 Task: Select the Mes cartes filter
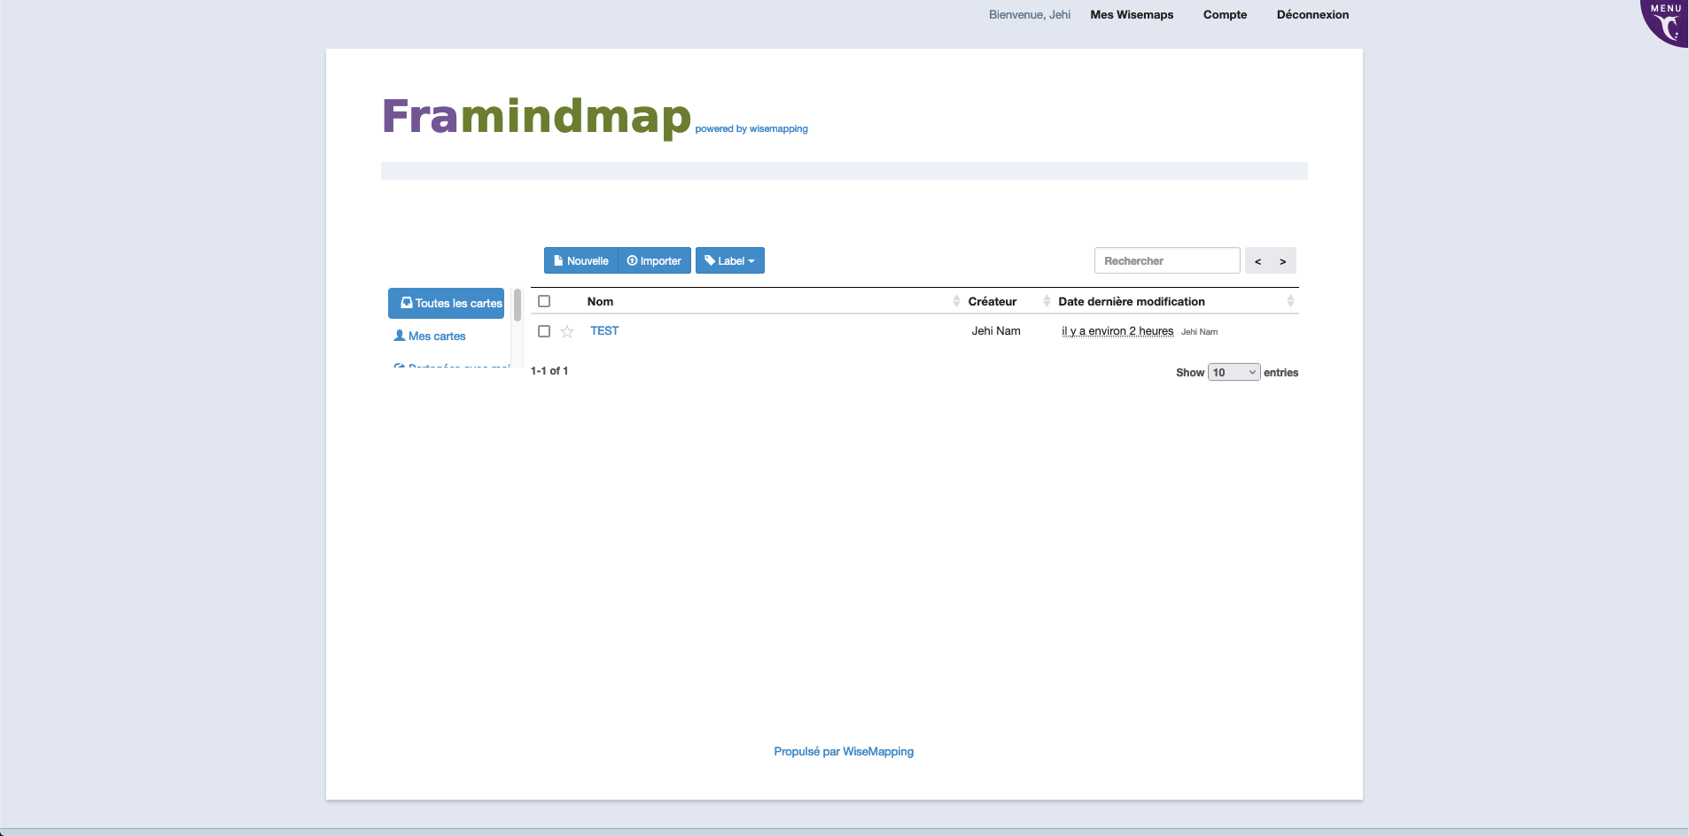click(430, 337)
